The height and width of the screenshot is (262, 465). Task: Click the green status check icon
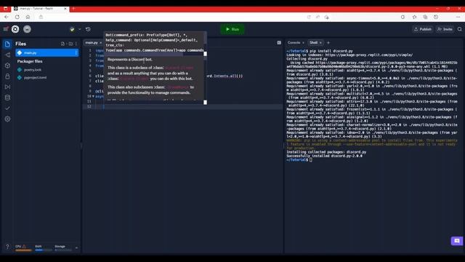72,29
